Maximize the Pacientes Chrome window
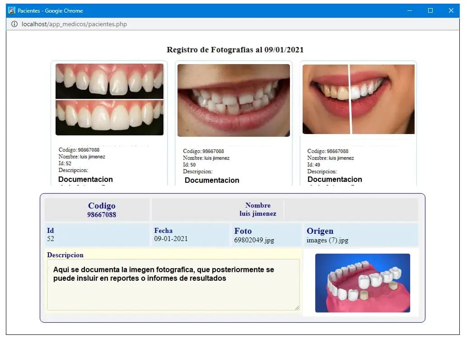Viewport: 467px width, 343px height. (430, 10)
